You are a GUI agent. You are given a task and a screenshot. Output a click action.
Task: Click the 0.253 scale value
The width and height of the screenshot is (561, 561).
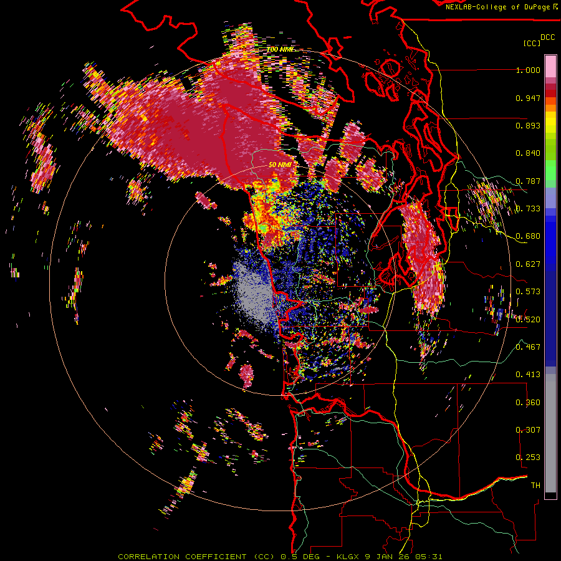[x=528, y=458]
